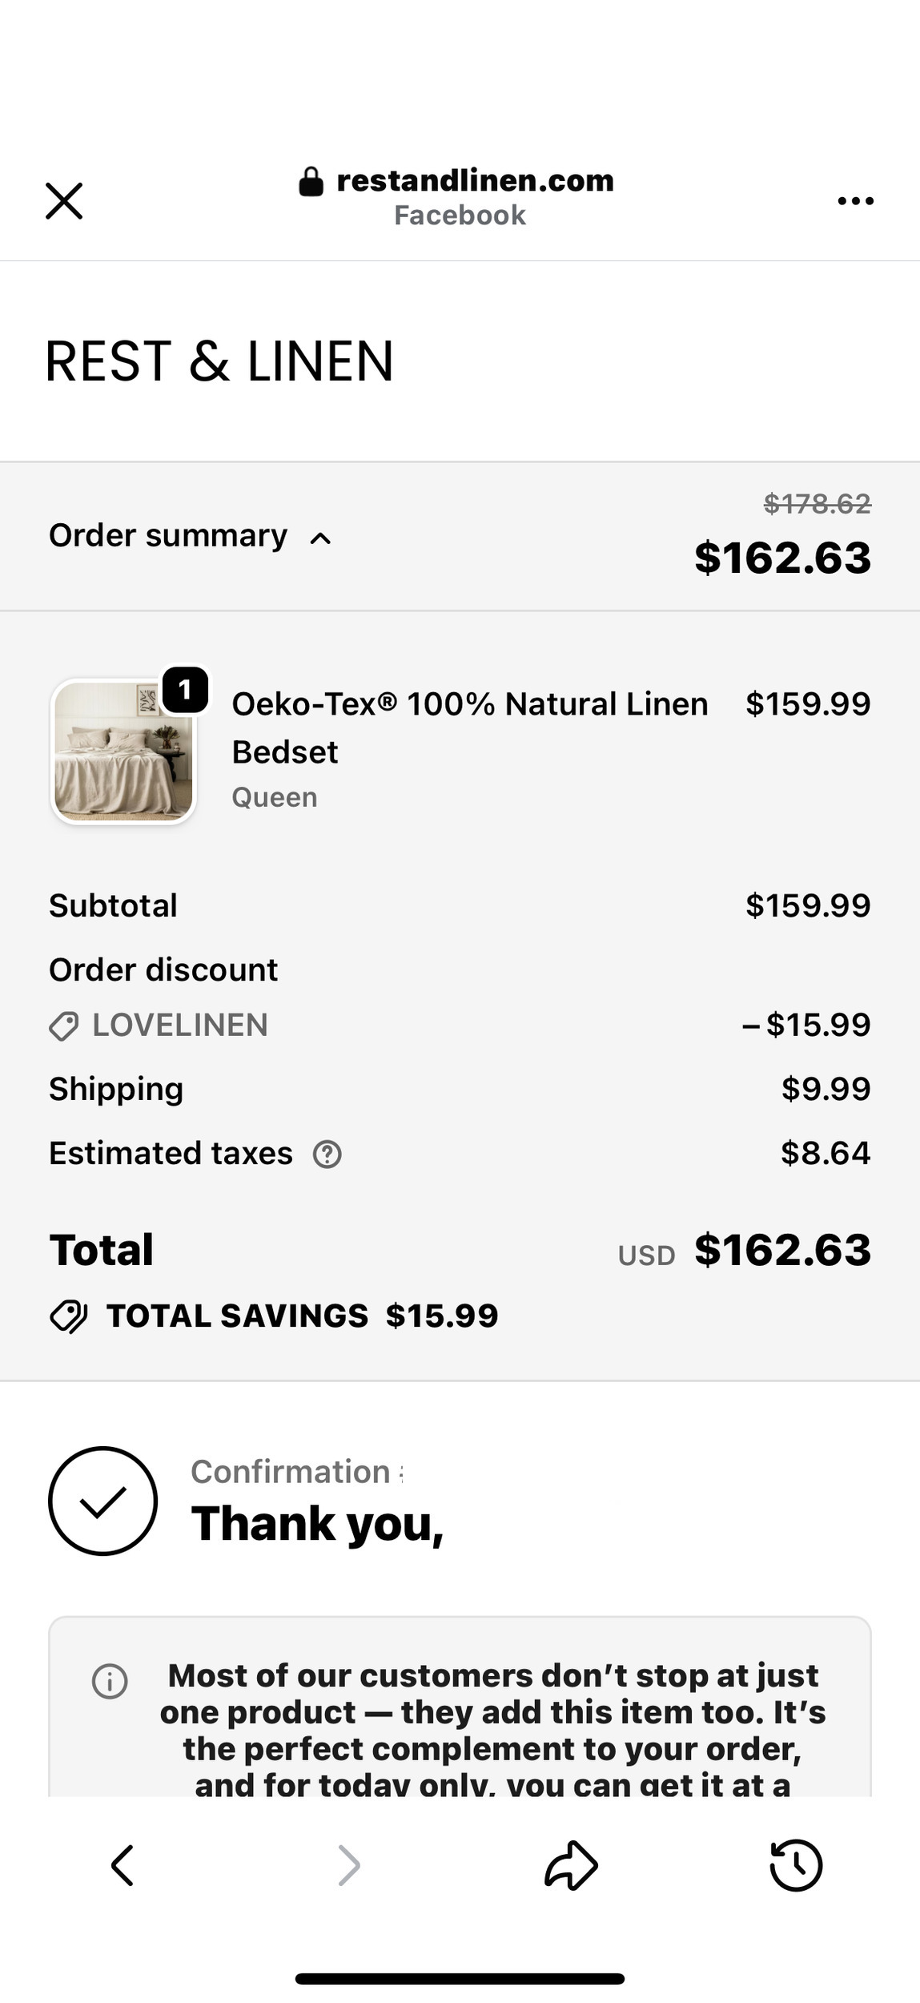Tap the LOVELINEN discount tag icon
The image size is (920, 2003).
[x=64, y=1026]
